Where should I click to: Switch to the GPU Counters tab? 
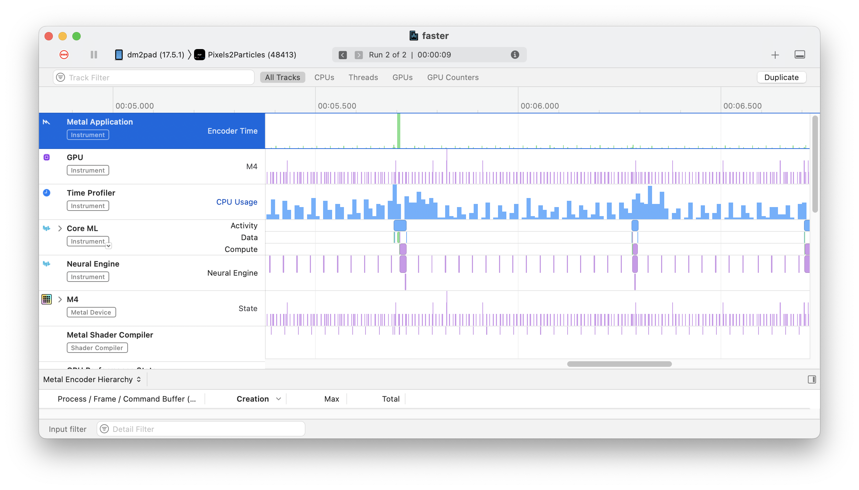[453, 77]
